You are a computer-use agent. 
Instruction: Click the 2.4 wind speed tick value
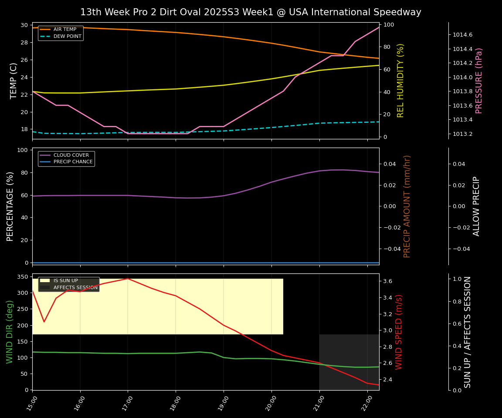(388, 380)
